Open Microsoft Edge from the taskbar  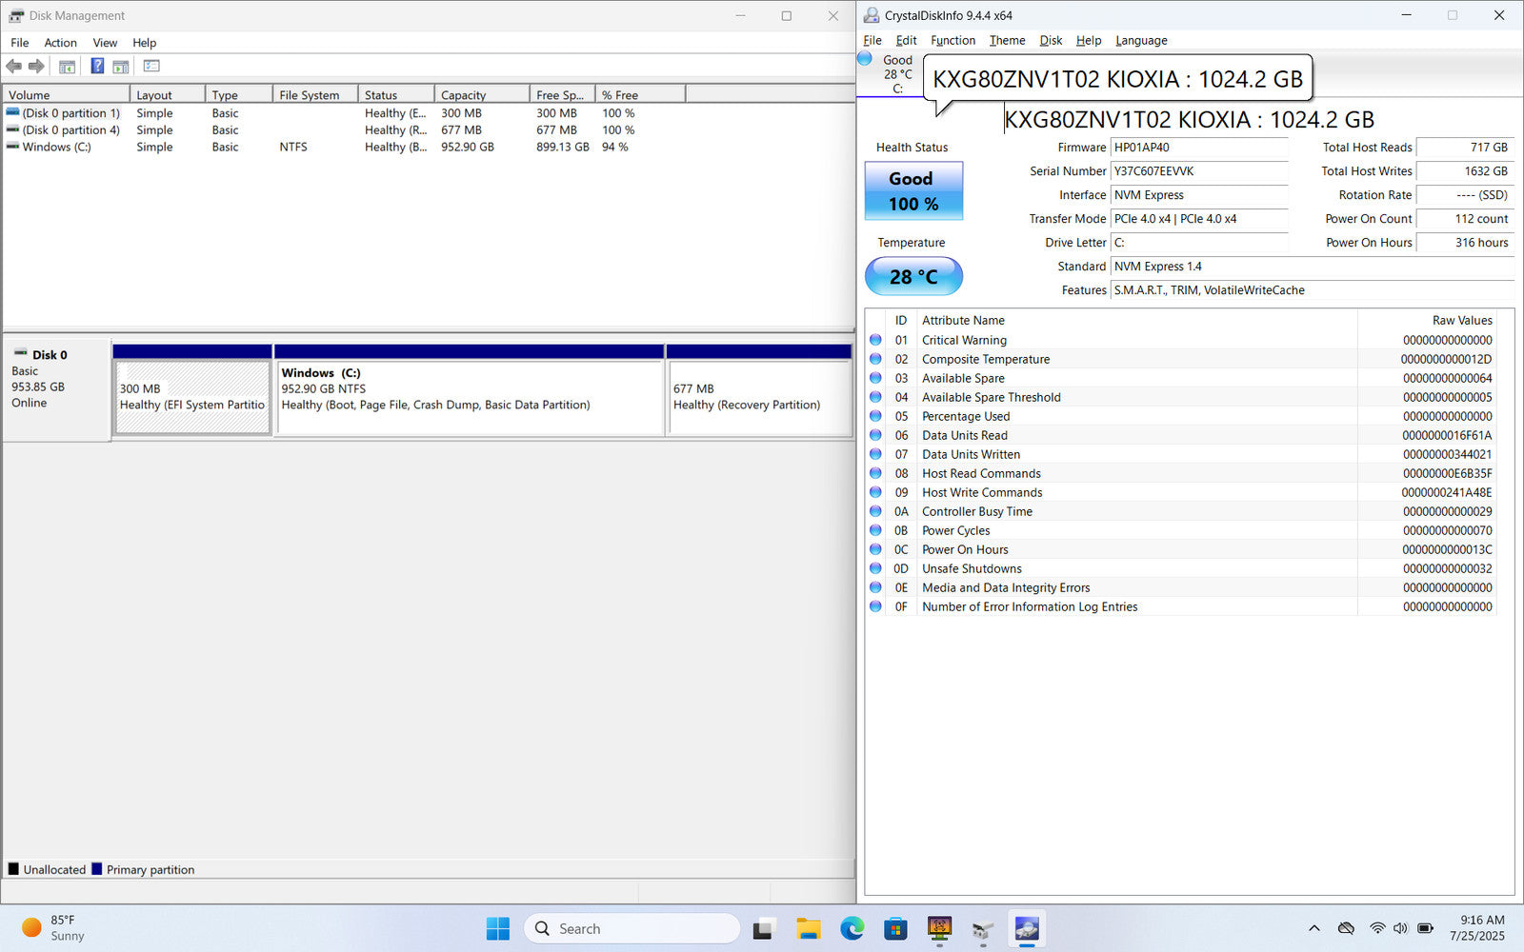point(852,928)
